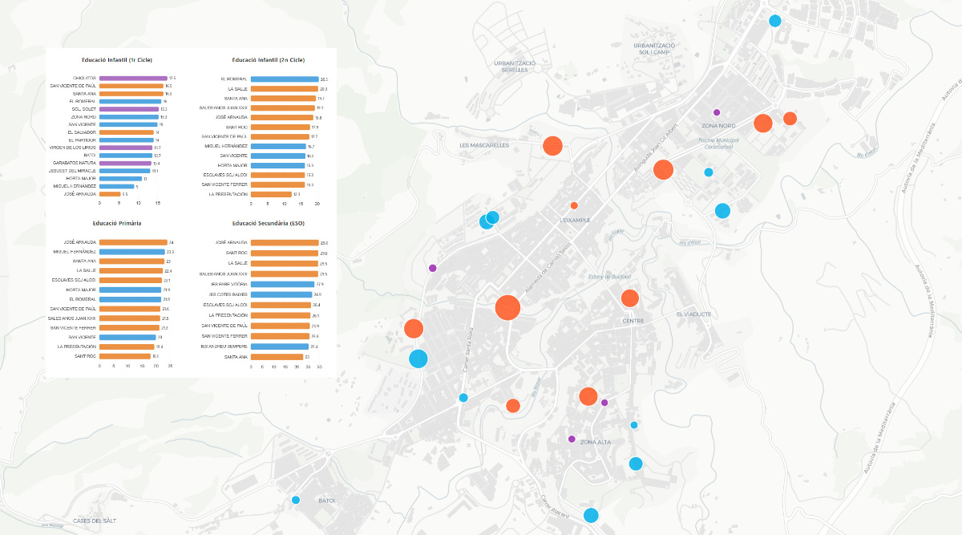The width and height of the screenshot is (962, 535).
Task: Click the JOSÉ ARNAUDA bar in Educació Secundària chart
Action: (x=285, y=242)
